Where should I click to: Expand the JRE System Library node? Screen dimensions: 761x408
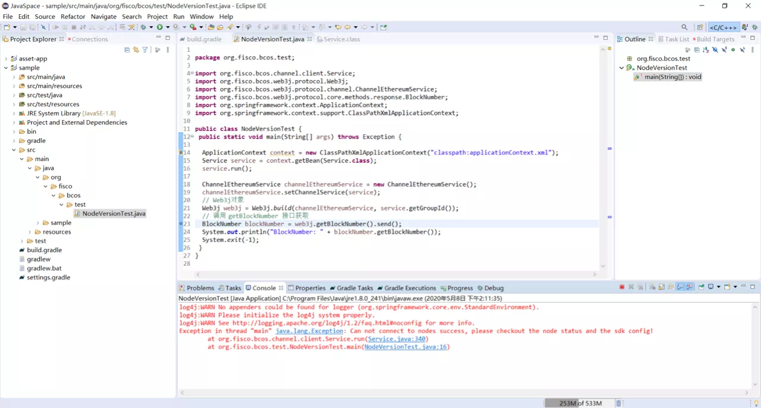(x=14, y=114)
